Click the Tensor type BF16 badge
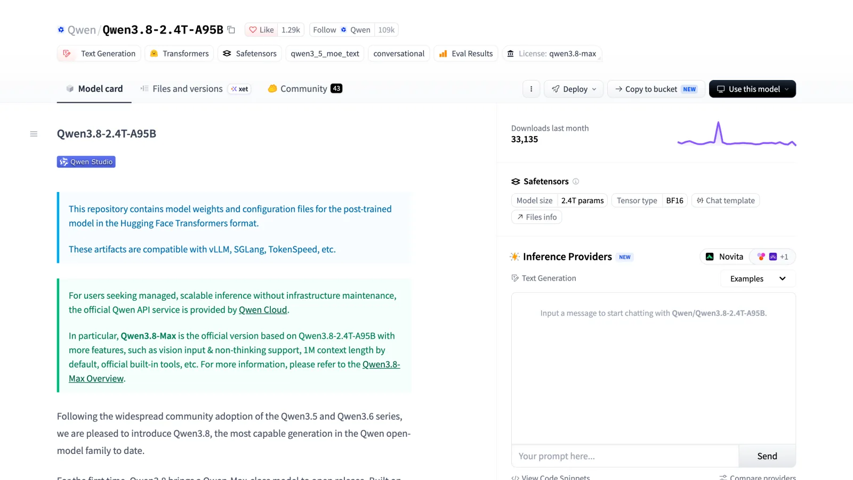 (649, 201)
